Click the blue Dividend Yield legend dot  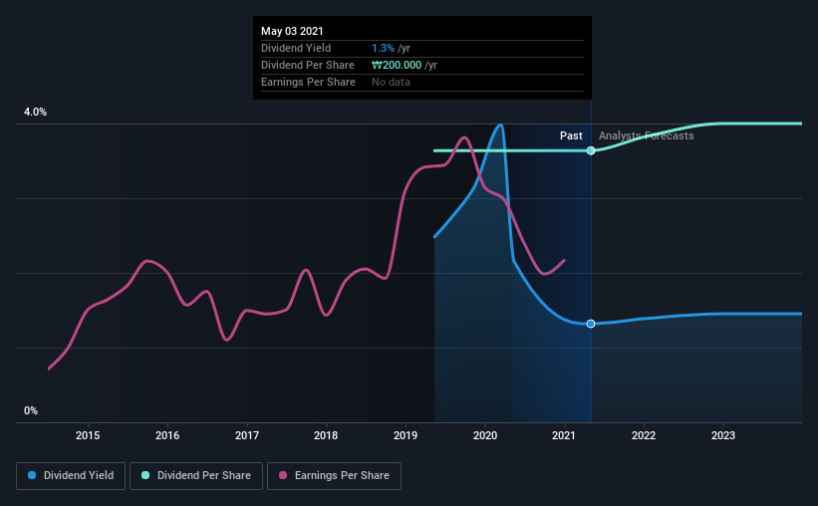(32, 475)
